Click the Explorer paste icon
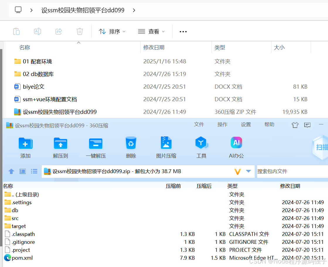The width and height of the screenshot is (328, 267). (x=16, y=31)
